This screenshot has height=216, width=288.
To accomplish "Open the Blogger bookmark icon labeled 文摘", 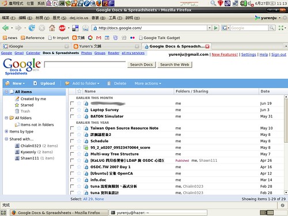I will pos(78,38).
